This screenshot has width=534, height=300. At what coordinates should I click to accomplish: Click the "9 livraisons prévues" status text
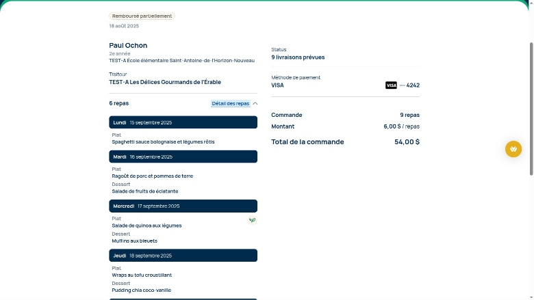point(298,57)
